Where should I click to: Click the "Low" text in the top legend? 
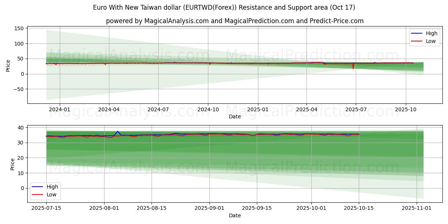pyautogui.click(x=431, y=41)
